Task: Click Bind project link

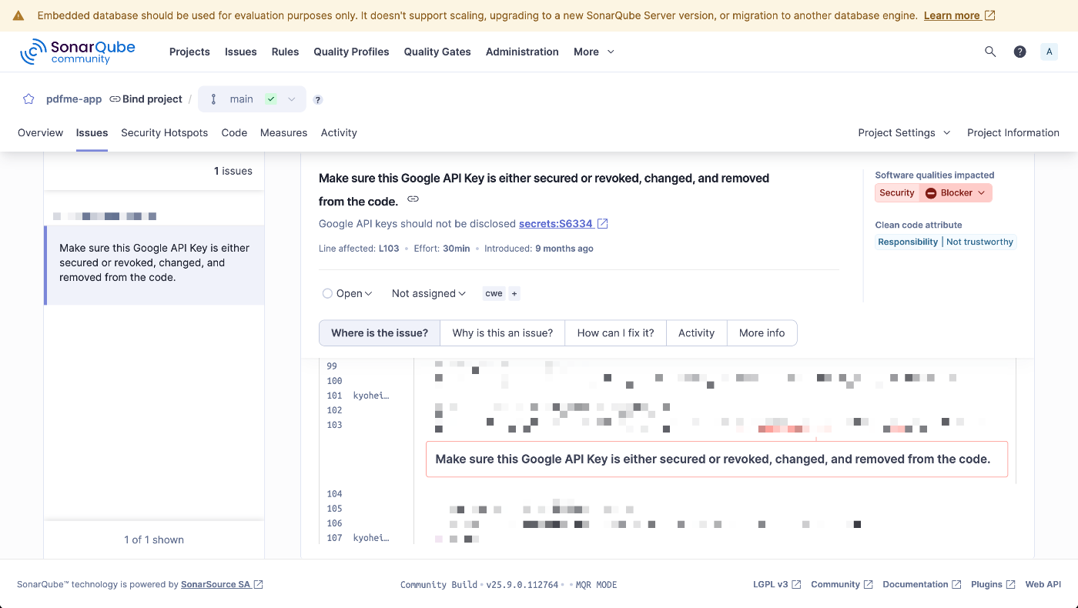Action: point(146,99)
